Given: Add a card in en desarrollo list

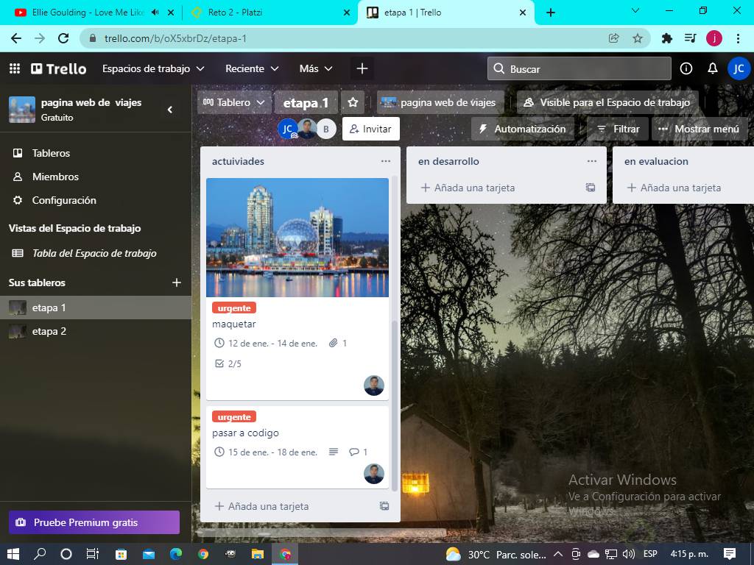Looking at the screenshot, I should coord(468,188).
